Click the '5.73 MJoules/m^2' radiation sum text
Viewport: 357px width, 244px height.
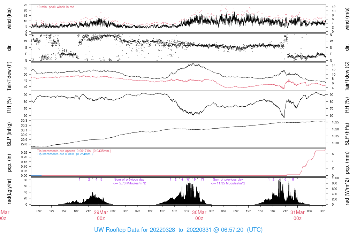pos(132,183)
